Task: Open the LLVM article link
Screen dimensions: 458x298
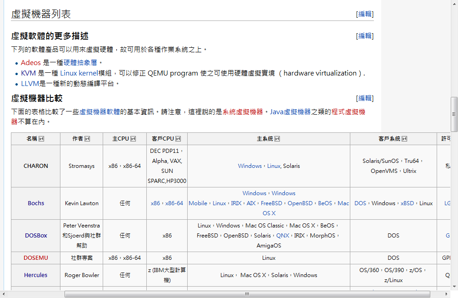Action: [x=30, y=83]
